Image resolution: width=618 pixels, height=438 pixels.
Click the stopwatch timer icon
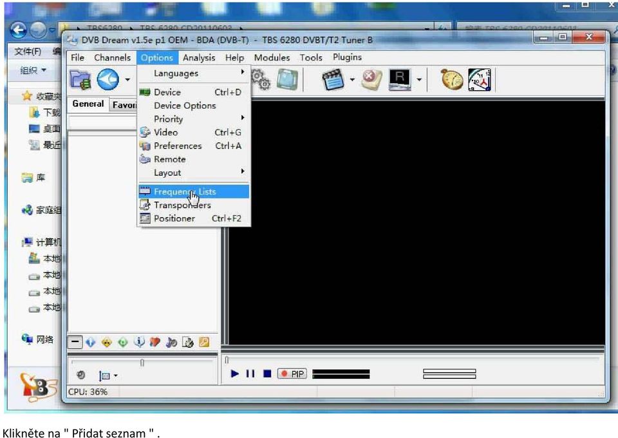click(x=452, y=80)
